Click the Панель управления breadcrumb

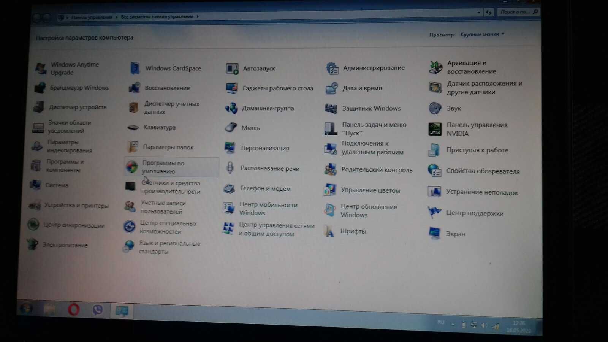tap(92, 17)
